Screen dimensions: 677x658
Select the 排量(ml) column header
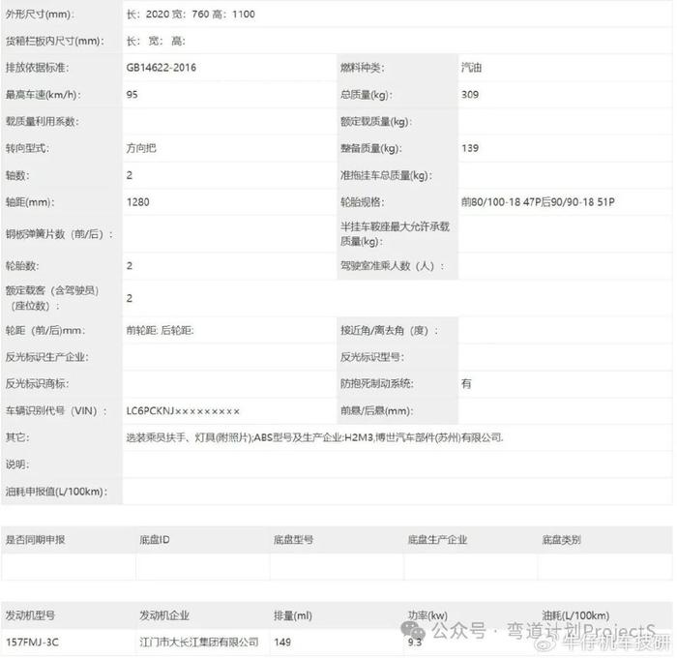pos(293,615)
